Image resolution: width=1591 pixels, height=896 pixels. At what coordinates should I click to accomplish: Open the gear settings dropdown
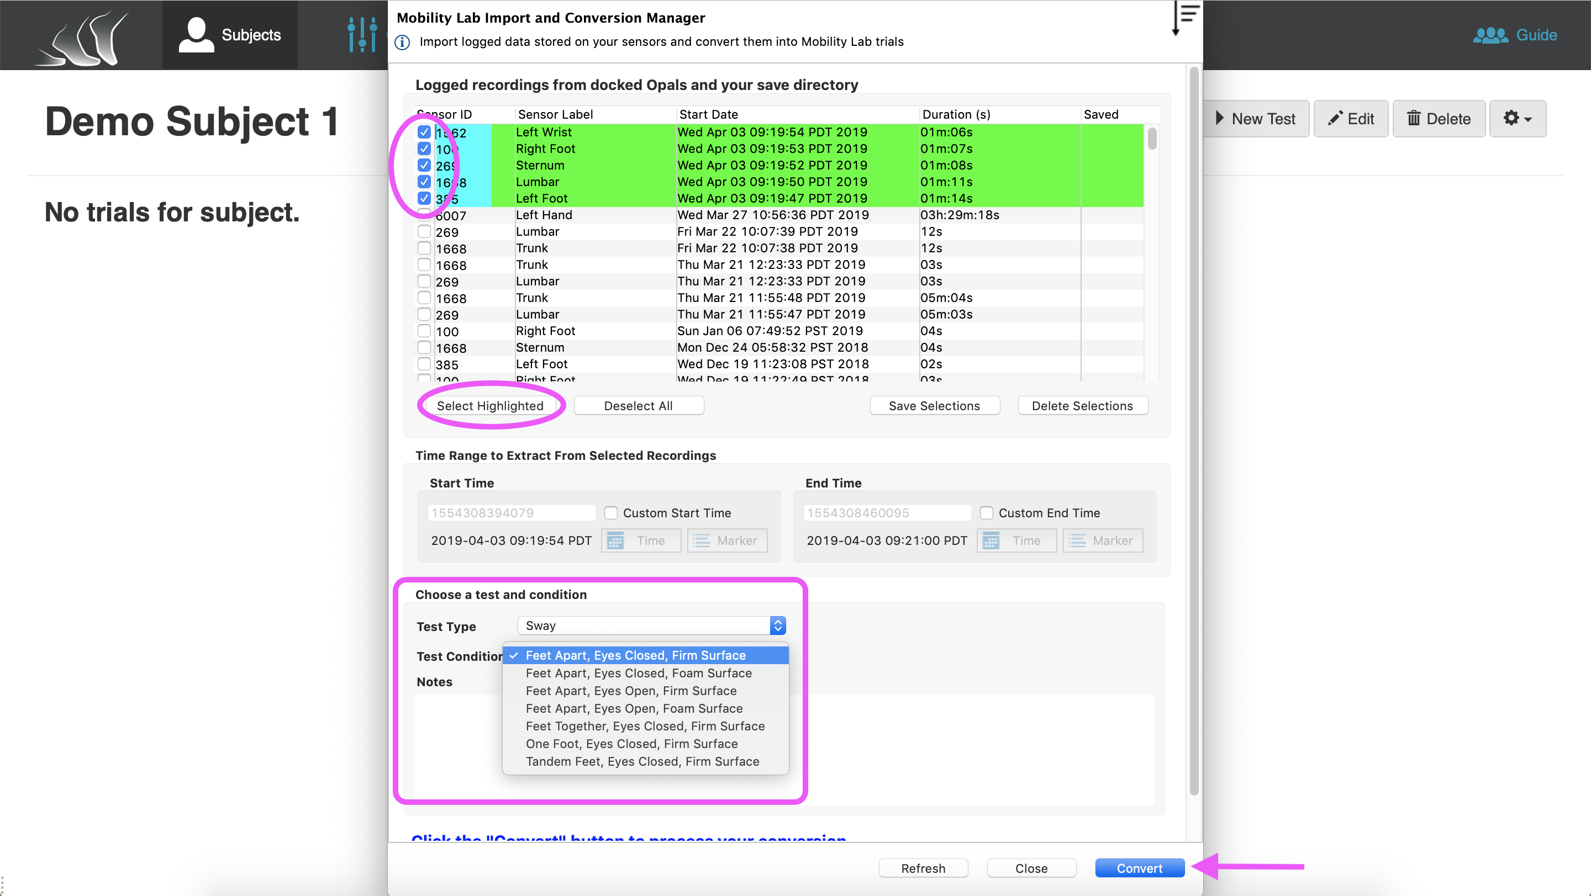(x=1518, y=119)
